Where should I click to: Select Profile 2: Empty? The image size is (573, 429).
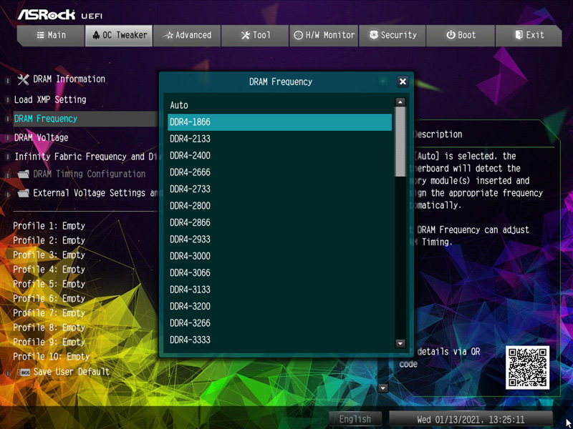point(49,241)
